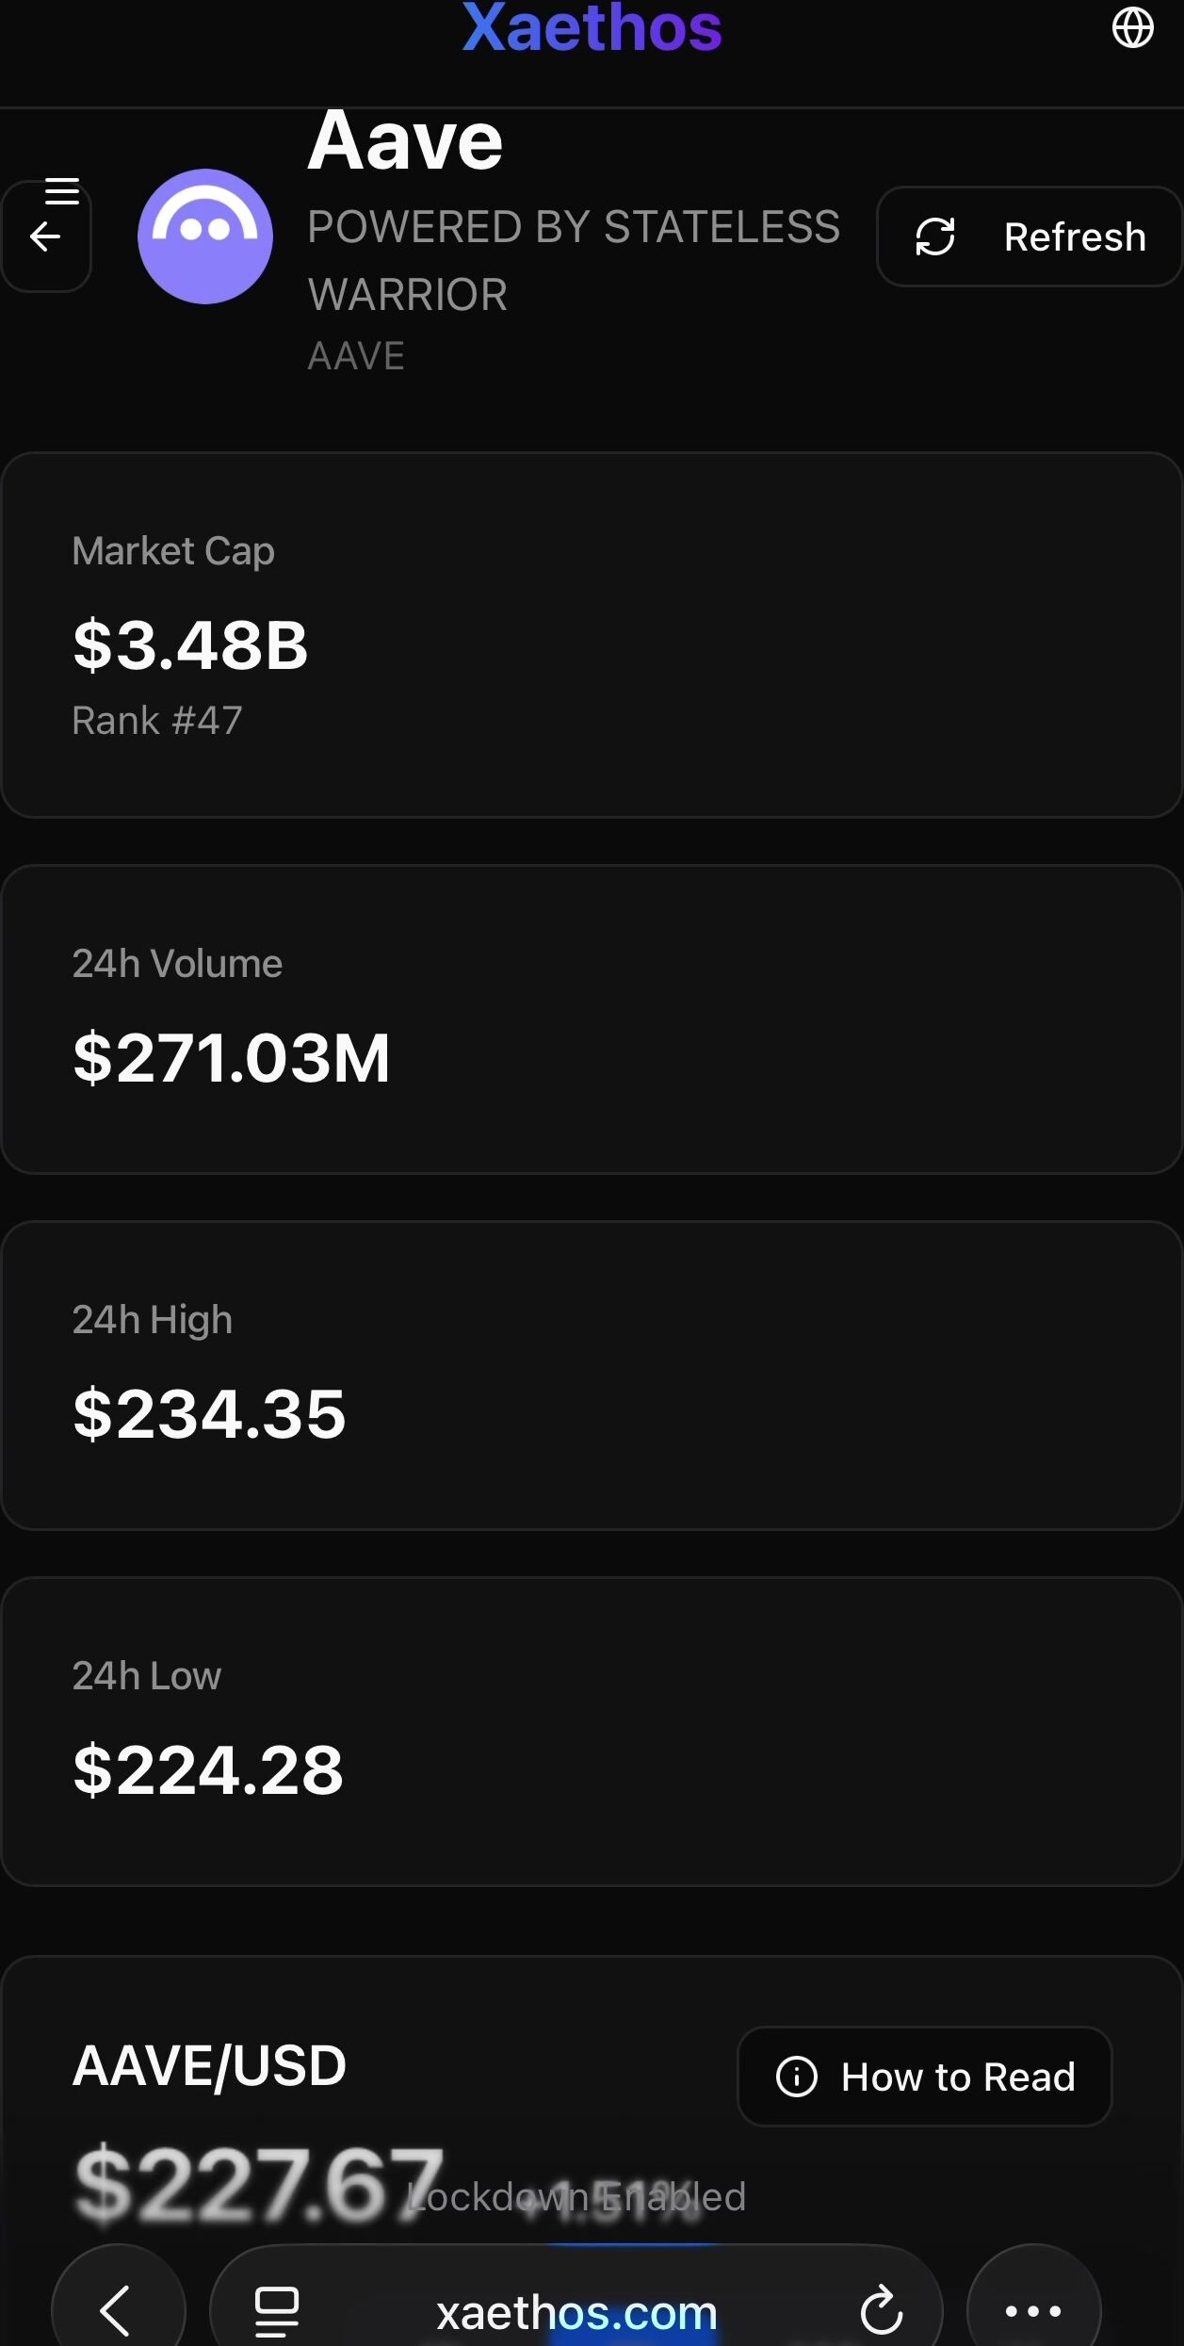Screen dimensions: 1184x2346
Task: Reload page using address bar reload icon
Action: tap(881, 2310)
